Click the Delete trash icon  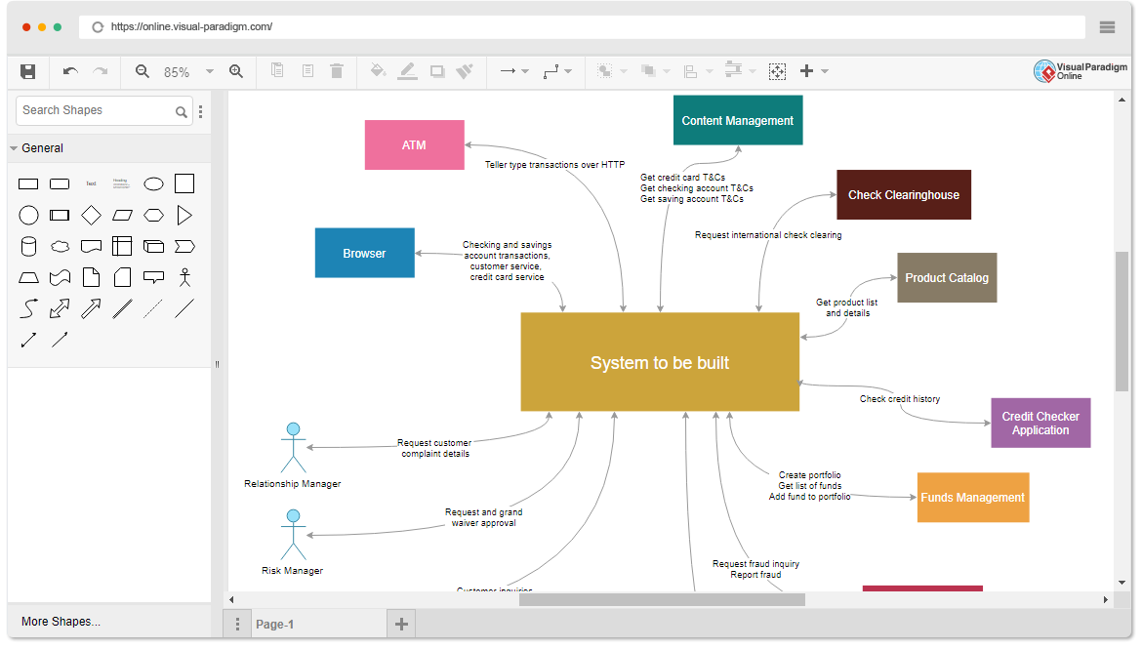[x=337, y=70]
